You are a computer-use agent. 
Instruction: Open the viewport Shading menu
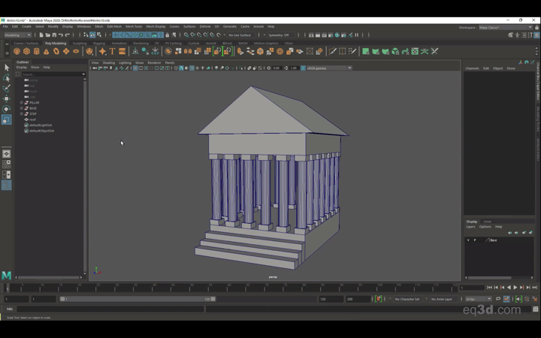(109, 62)
